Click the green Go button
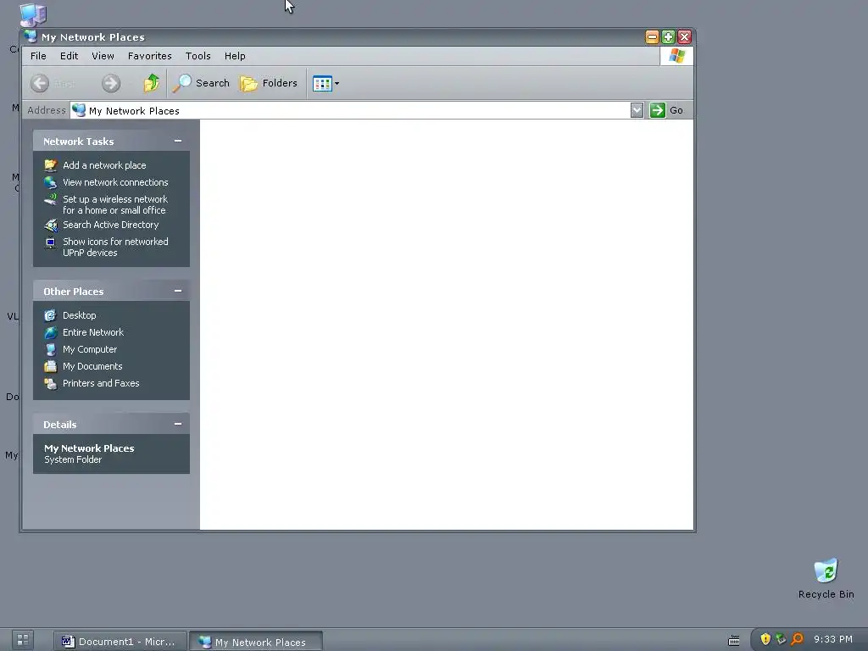868x651 pixels. (666, 110)
